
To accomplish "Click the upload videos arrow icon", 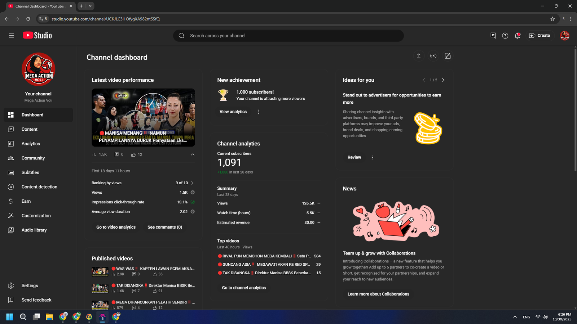I will [419, 56].
